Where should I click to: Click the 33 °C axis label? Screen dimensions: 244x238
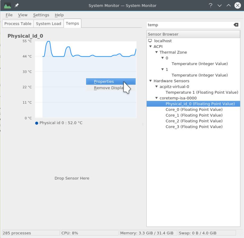[x=27, y=72]
